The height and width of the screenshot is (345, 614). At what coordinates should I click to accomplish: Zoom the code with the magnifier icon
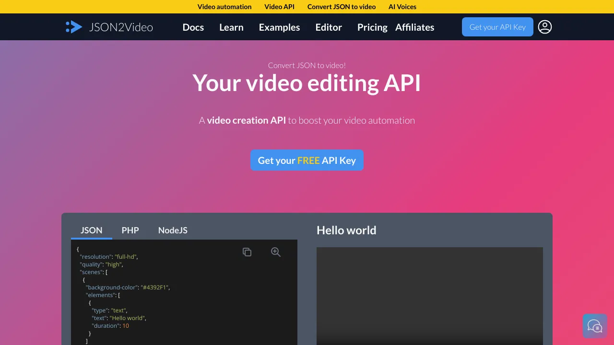click(276, 252)
